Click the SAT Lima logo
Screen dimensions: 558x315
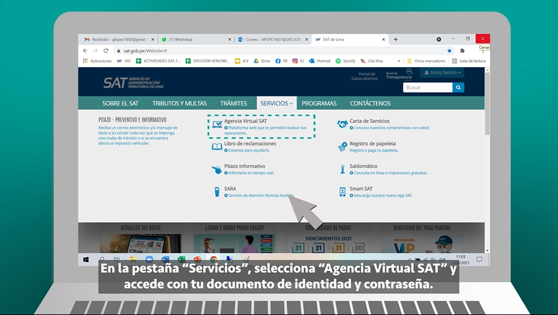(133, 82)
